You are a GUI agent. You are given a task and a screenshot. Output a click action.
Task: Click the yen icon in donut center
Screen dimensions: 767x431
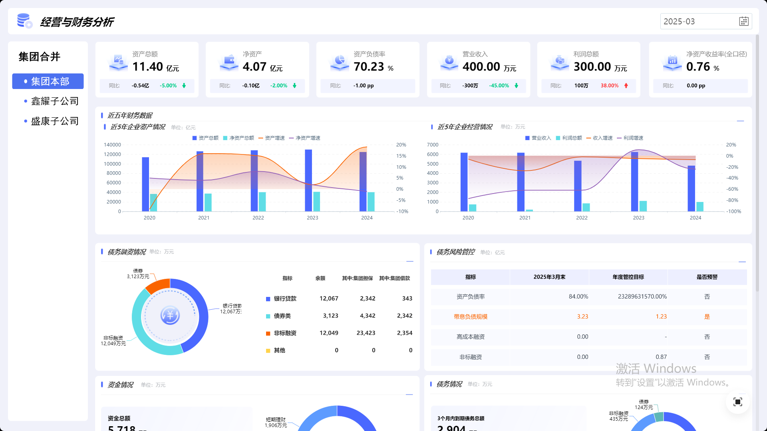click(x=170, y=316)
